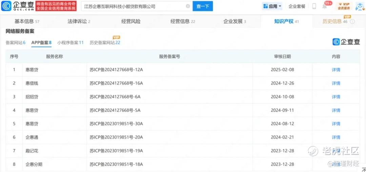
Task: Click record number 苏ICP备2023019851号-20A
Action: 116,137
